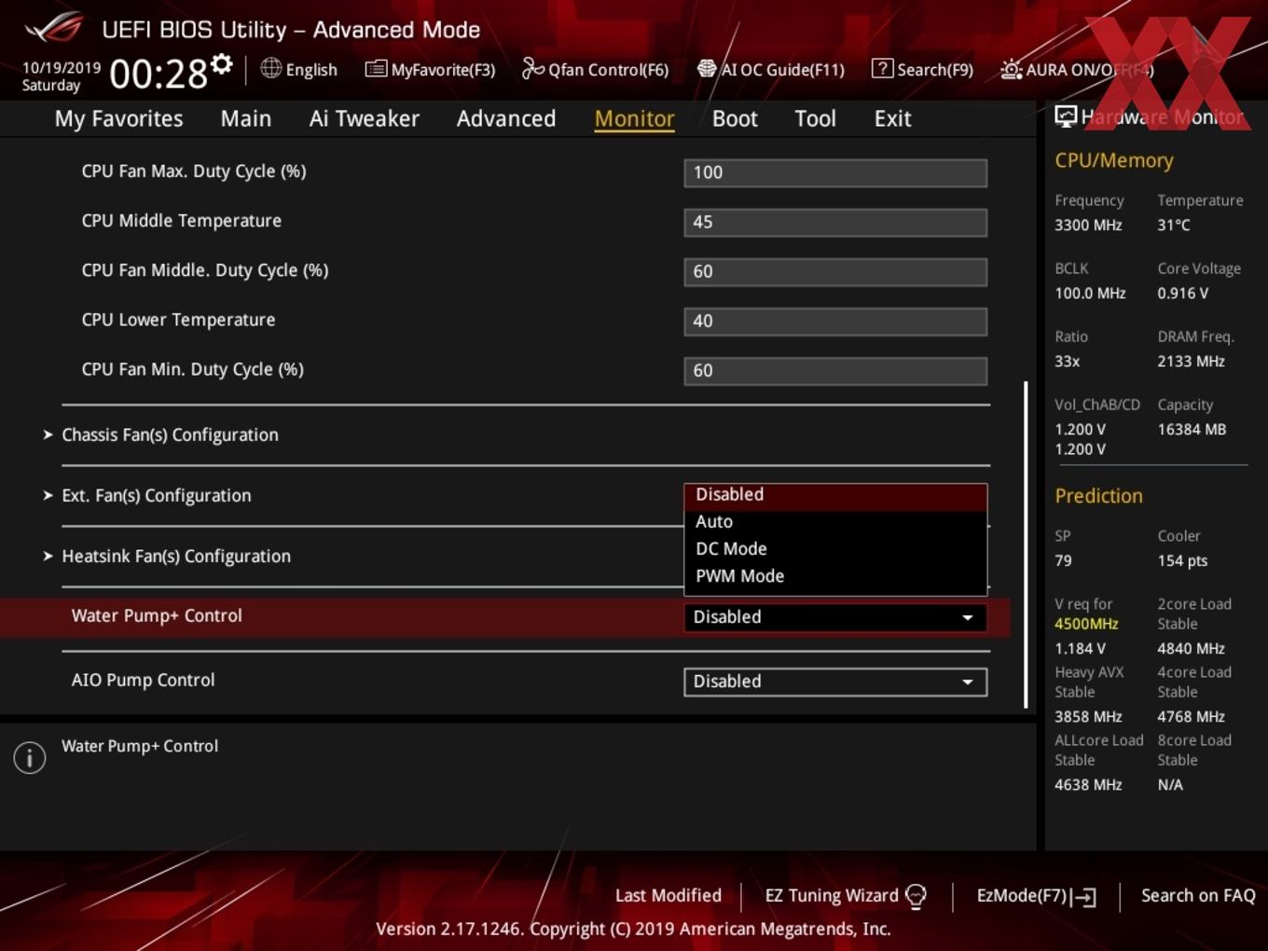Switch to the Tool tab

[815, 118]
